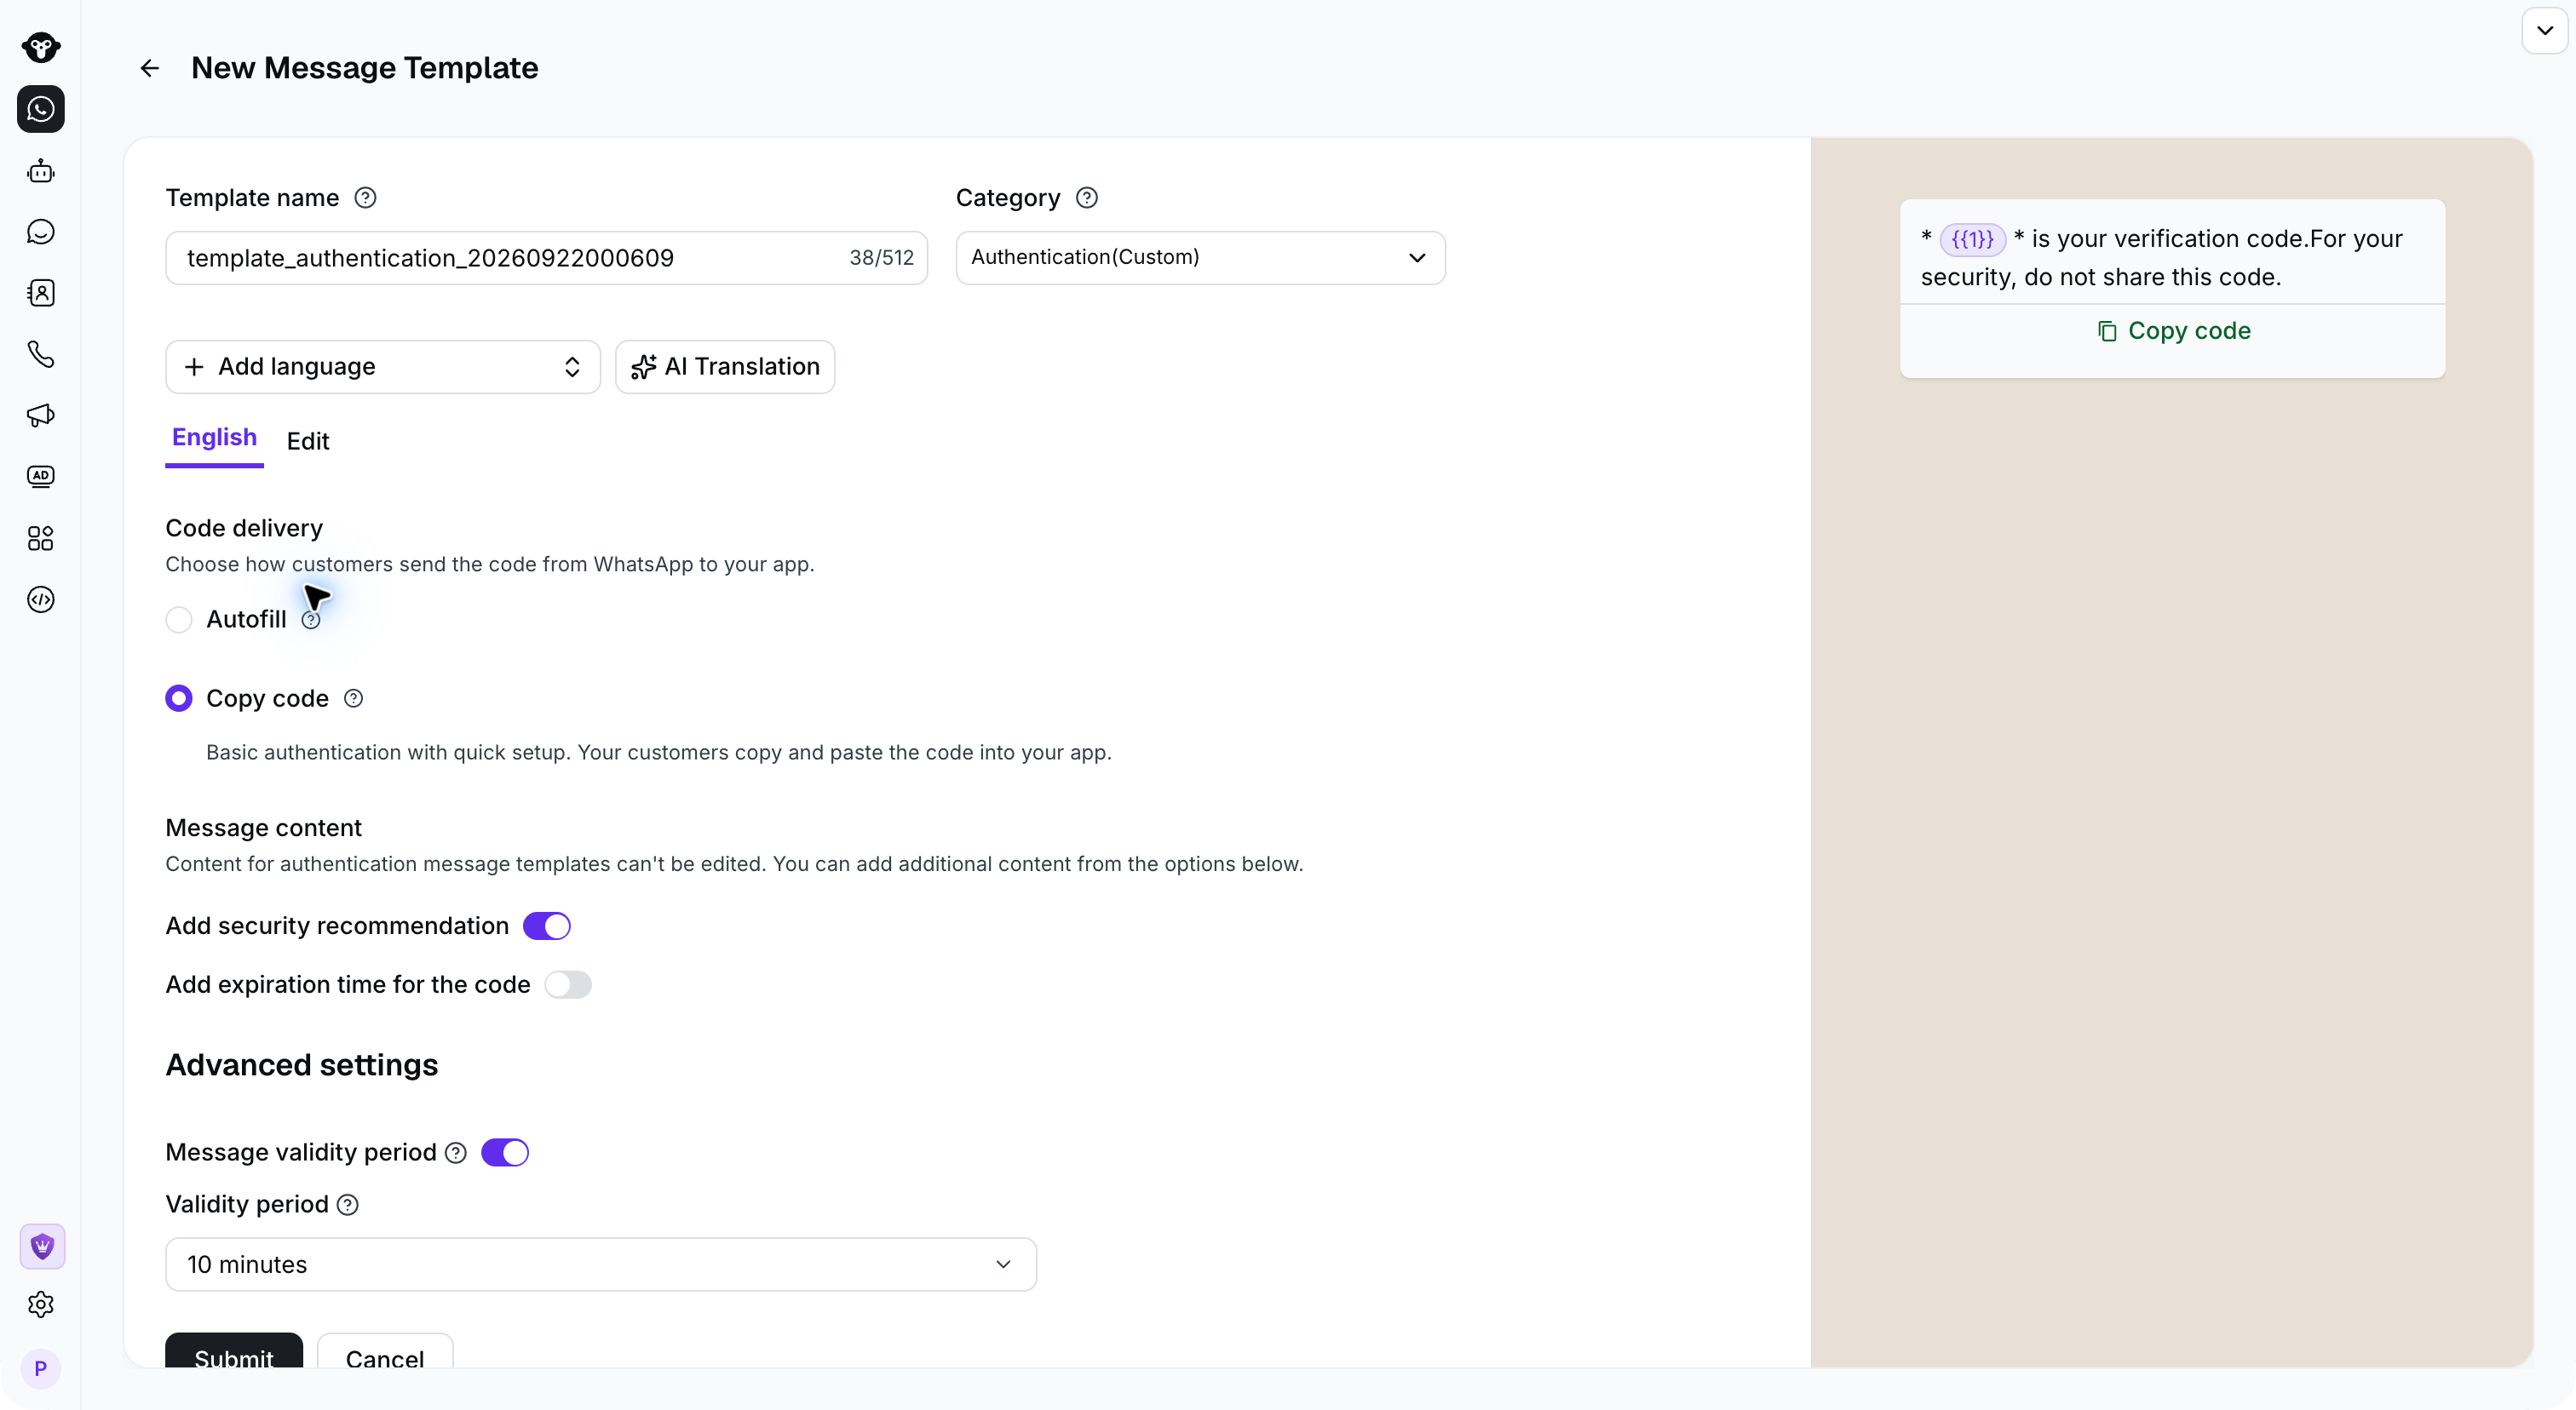The height and width of the screenshot is (1410, 2576).
Task: Open the settings gear in sidebar
Action: pyautogui.click(x=41, y=1304)
